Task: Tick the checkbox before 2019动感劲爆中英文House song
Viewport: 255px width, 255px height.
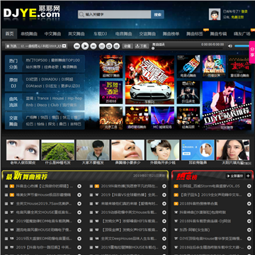Action: (91, 212)
